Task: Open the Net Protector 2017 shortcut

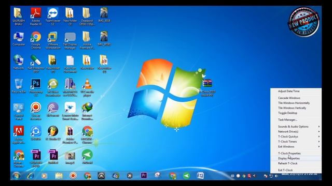Action: 36,64
